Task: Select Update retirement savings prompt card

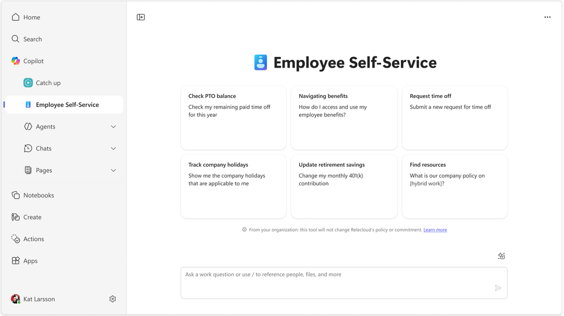Action: [x=344, y=186]
